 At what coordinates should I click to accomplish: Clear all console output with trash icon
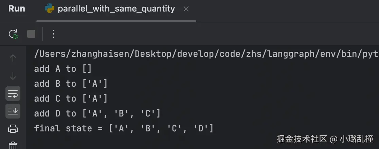[13, 145]
